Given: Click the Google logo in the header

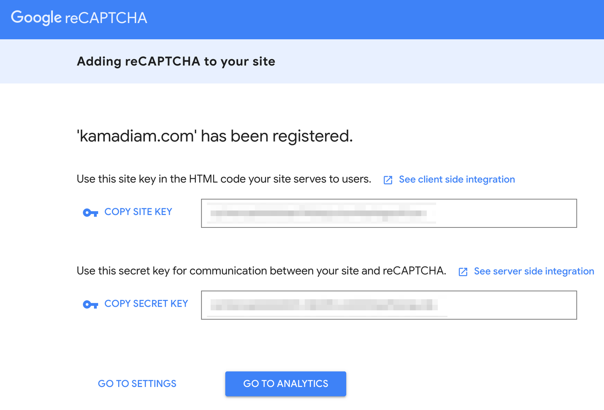Looking at the screenshot, I should [36, 18].
